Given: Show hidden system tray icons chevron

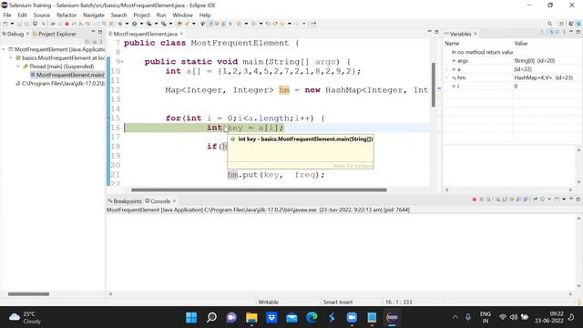Looking at the screenshot, I should coord(455,317).
